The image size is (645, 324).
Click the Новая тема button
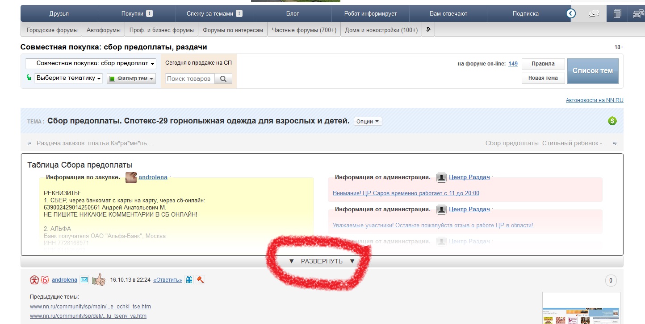[543, 78]
